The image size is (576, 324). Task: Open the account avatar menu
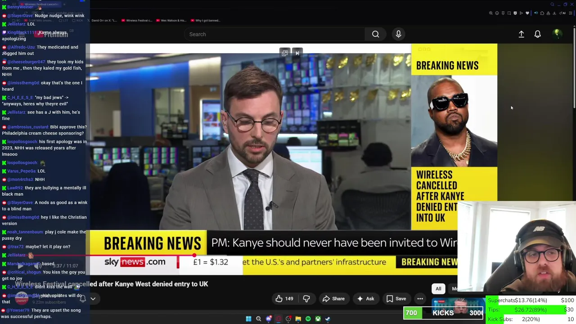tap(557, 34)
